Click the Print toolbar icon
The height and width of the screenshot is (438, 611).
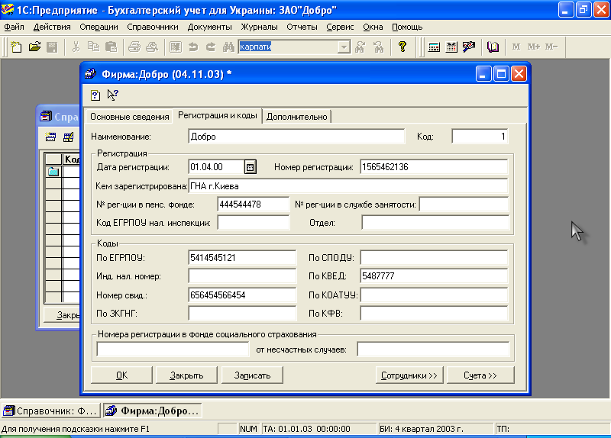tap(134, 47)
